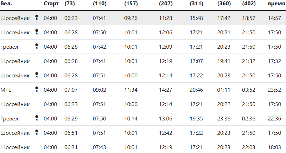
Task: Click the medal icon in the МТБ row
Action: pos(37,90)
